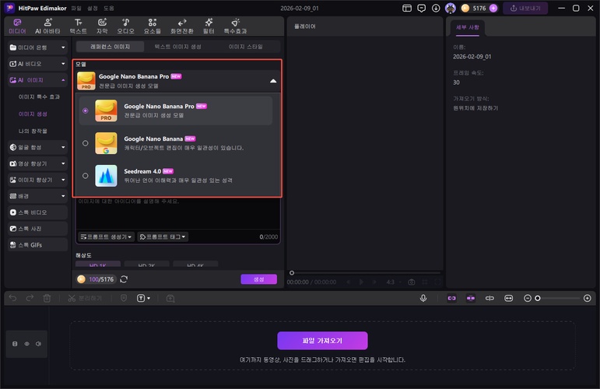Refresh the credit count icon
This screenshot has height=389, width=600.
pyautogui.click(x=124, y=279)
